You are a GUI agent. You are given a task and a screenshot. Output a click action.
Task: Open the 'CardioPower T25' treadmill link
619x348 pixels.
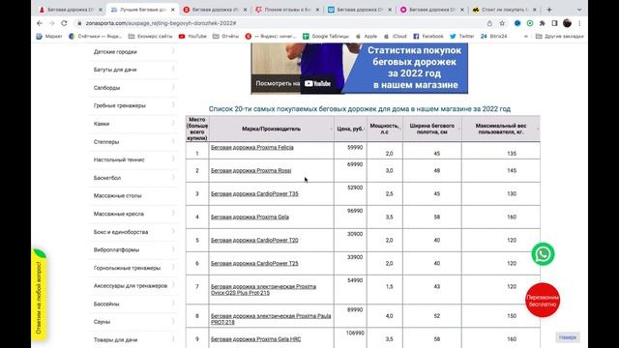[x=254, y=263]
